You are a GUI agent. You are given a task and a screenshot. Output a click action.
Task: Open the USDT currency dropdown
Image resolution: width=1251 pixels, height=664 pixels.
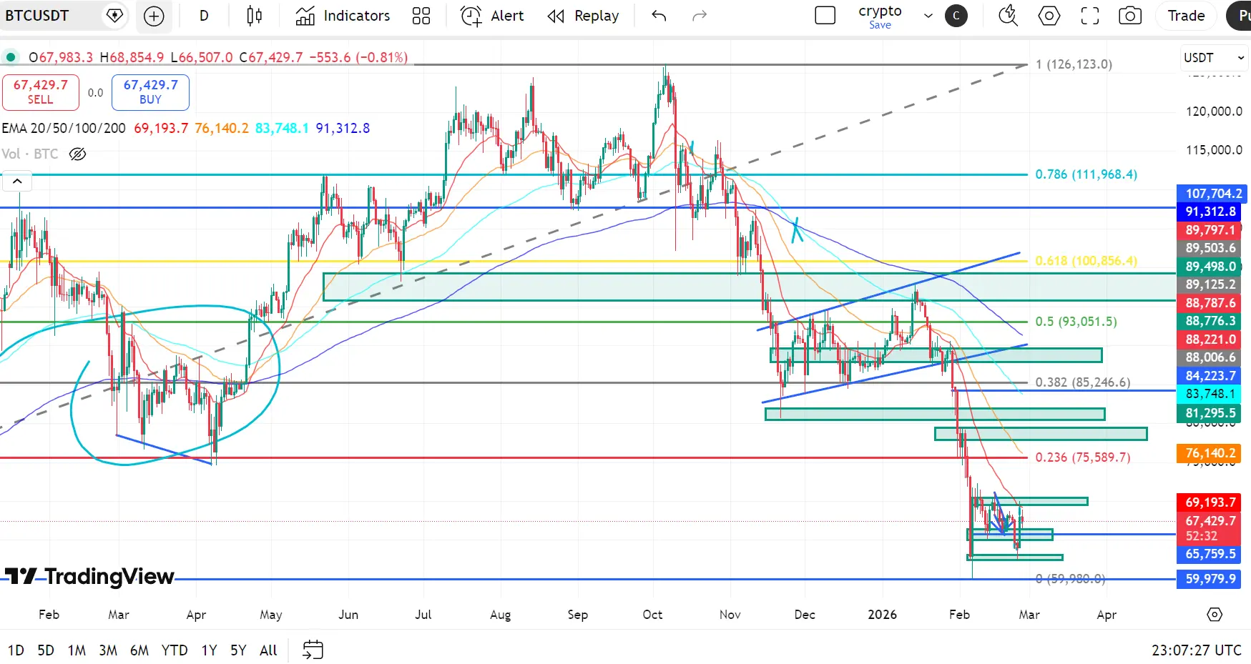pyautogui.click(x=1214, y=58)
